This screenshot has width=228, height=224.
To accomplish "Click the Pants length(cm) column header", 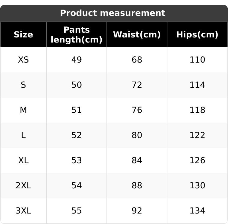I will [x=77, y=35].
